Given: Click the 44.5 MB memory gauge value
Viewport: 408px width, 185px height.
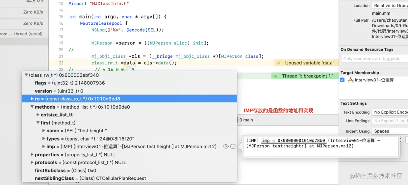Looking at the screenshot, I should pos(35,2).
